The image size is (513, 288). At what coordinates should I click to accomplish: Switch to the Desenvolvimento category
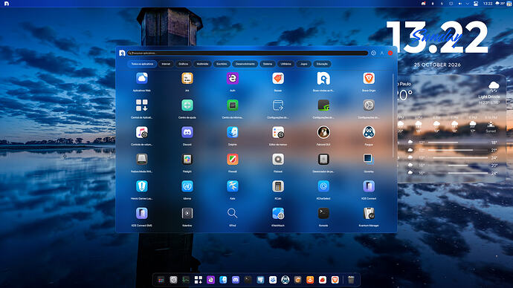click(x=245, y=64)
